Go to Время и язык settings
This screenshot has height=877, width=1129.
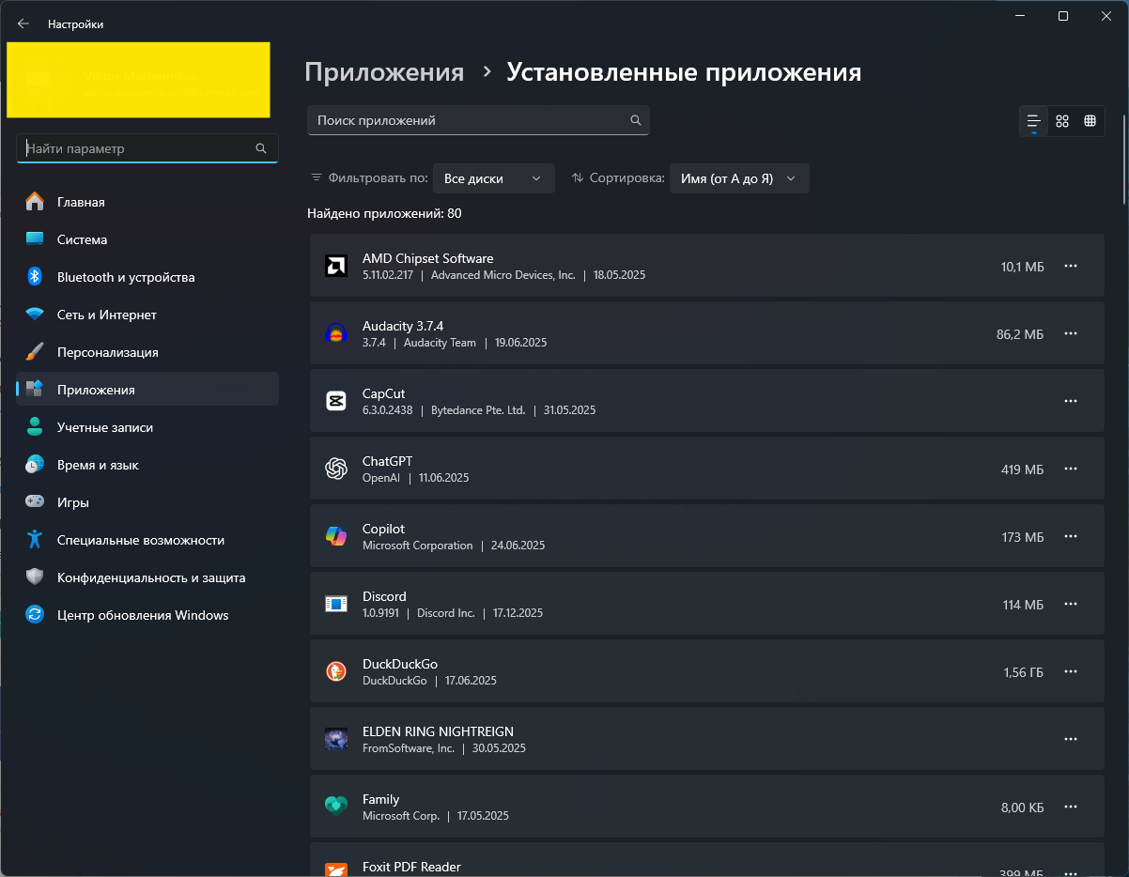coord(147,465)
